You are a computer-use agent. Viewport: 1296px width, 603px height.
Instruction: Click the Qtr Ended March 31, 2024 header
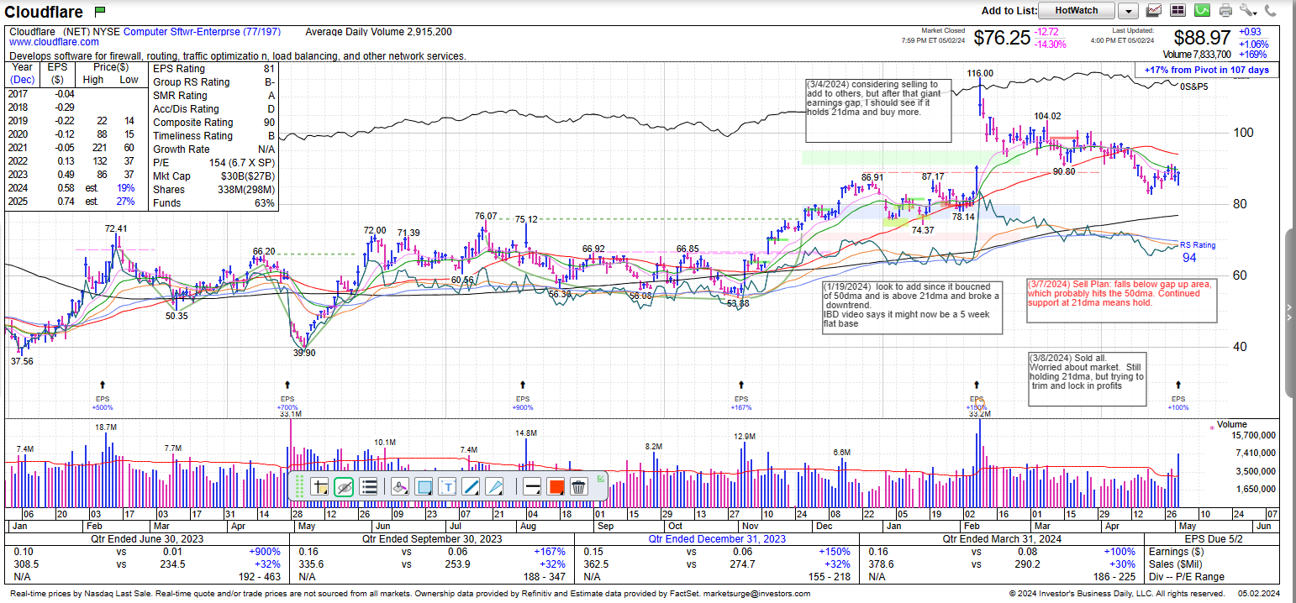(x=1003, y=539)
